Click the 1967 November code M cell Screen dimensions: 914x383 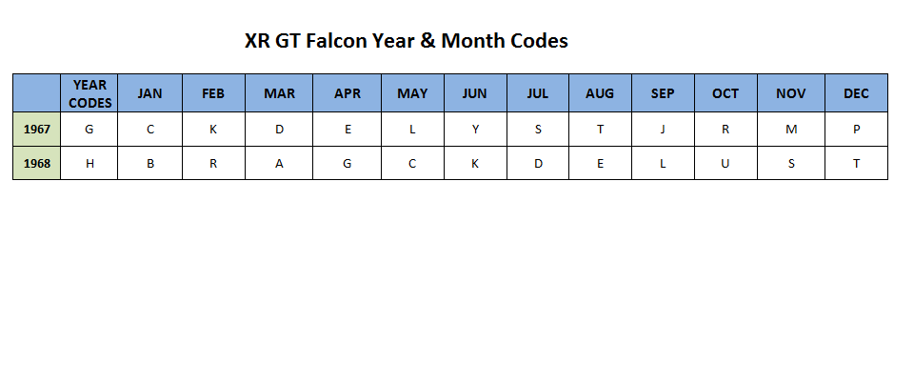(791, 130)
